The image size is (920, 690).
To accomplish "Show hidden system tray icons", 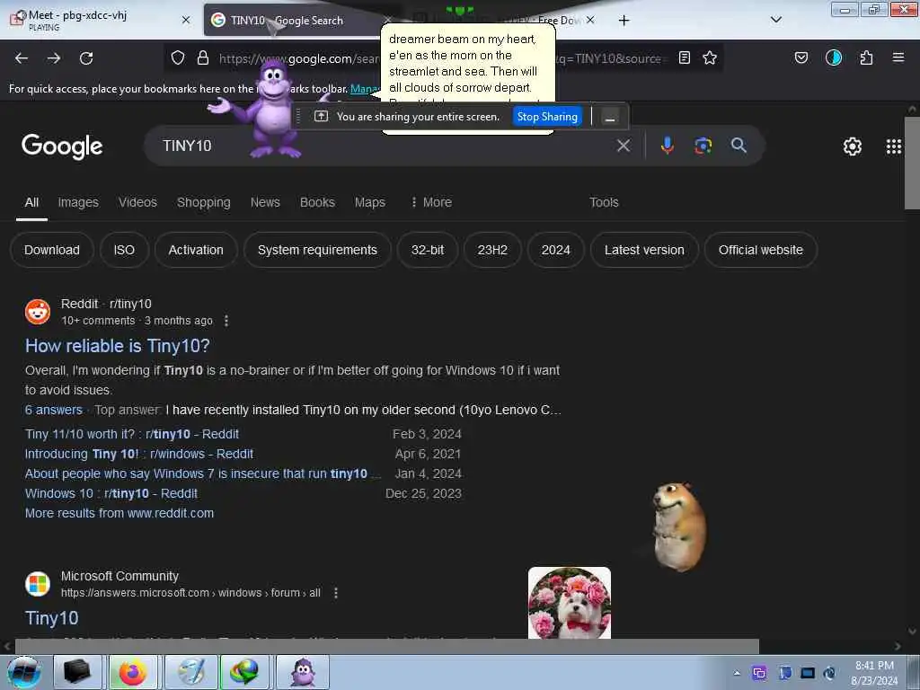I will click(737, 673).
